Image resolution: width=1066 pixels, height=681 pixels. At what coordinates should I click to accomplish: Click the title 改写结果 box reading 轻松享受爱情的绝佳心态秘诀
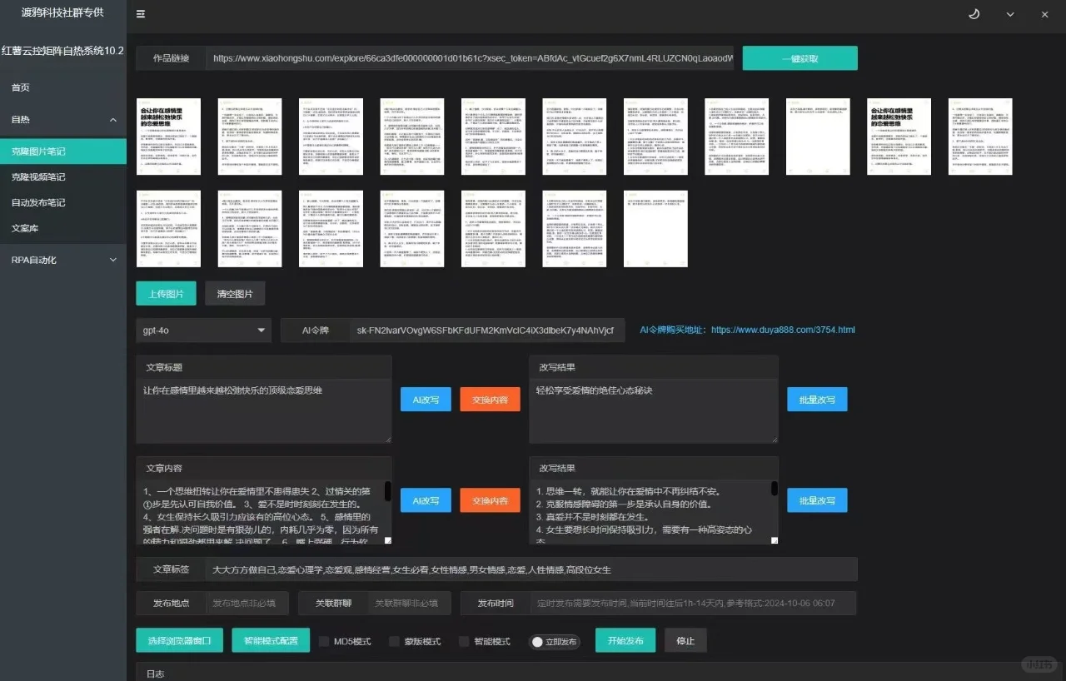[x=654, y=411]
